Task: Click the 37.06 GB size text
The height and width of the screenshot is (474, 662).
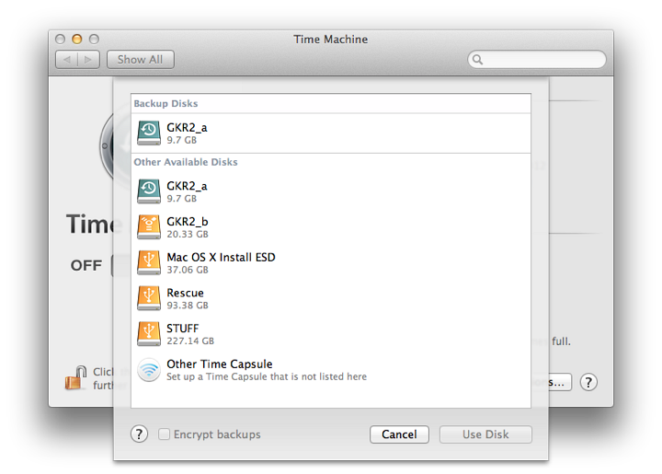Action: coord(188,270)
